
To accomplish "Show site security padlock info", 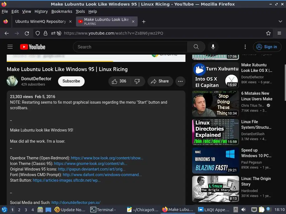I will pos(46,33).
